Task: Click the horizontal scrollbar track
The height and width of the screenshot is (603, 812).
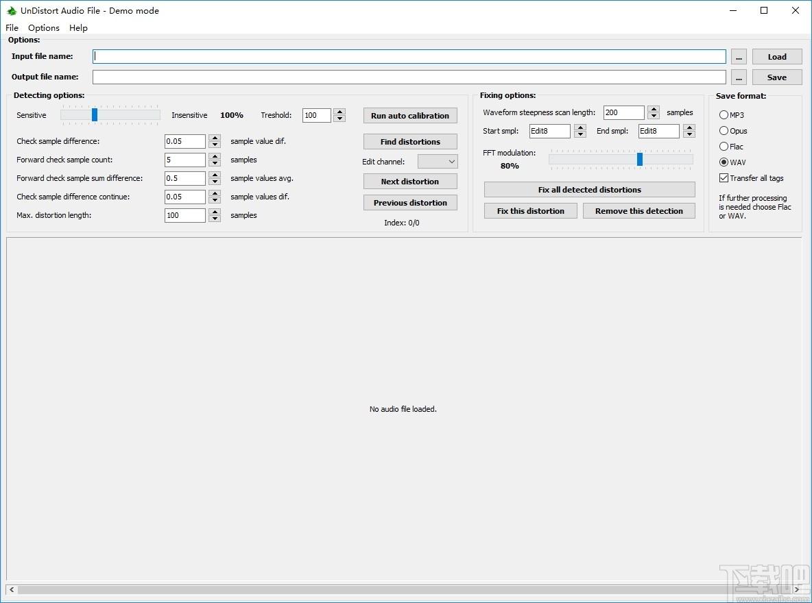Action: 404,589
